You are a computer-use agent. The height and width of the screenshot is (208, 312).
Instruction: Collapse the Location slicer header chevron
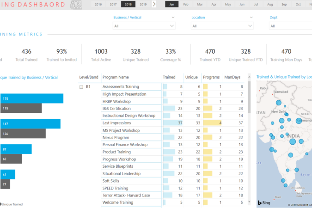pyautogui.click(x=251, y=18)
